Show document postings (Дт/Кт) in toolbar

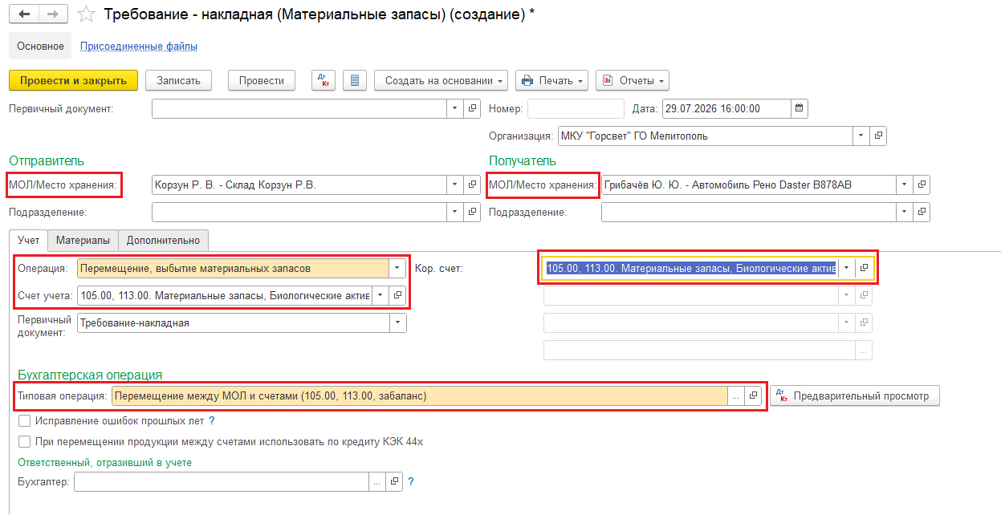(x=323, y=80)
